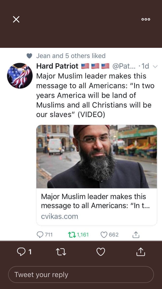This screenshot has width=162, height=289.
Task: Open the Hard Patriot display name
Action: coord(57,66)
